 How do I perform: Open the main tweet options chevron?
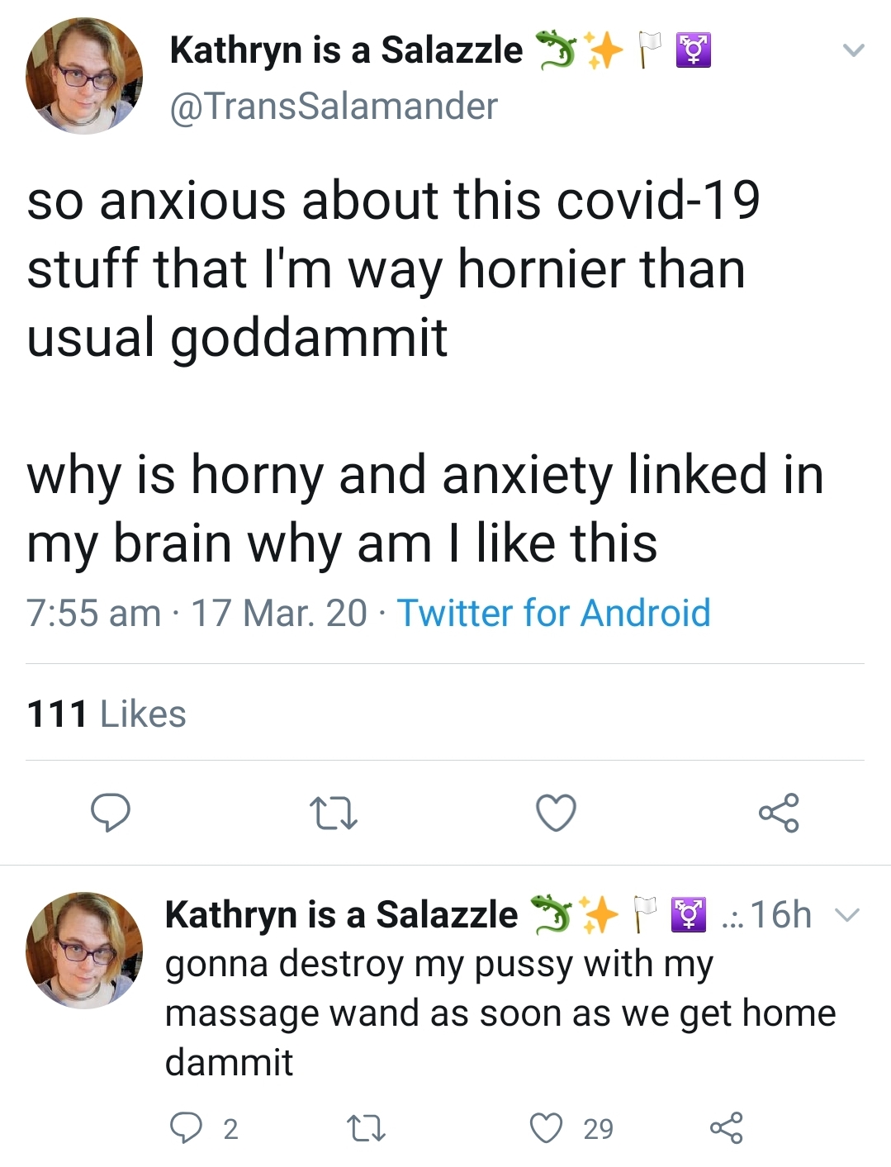click(853, 50)
